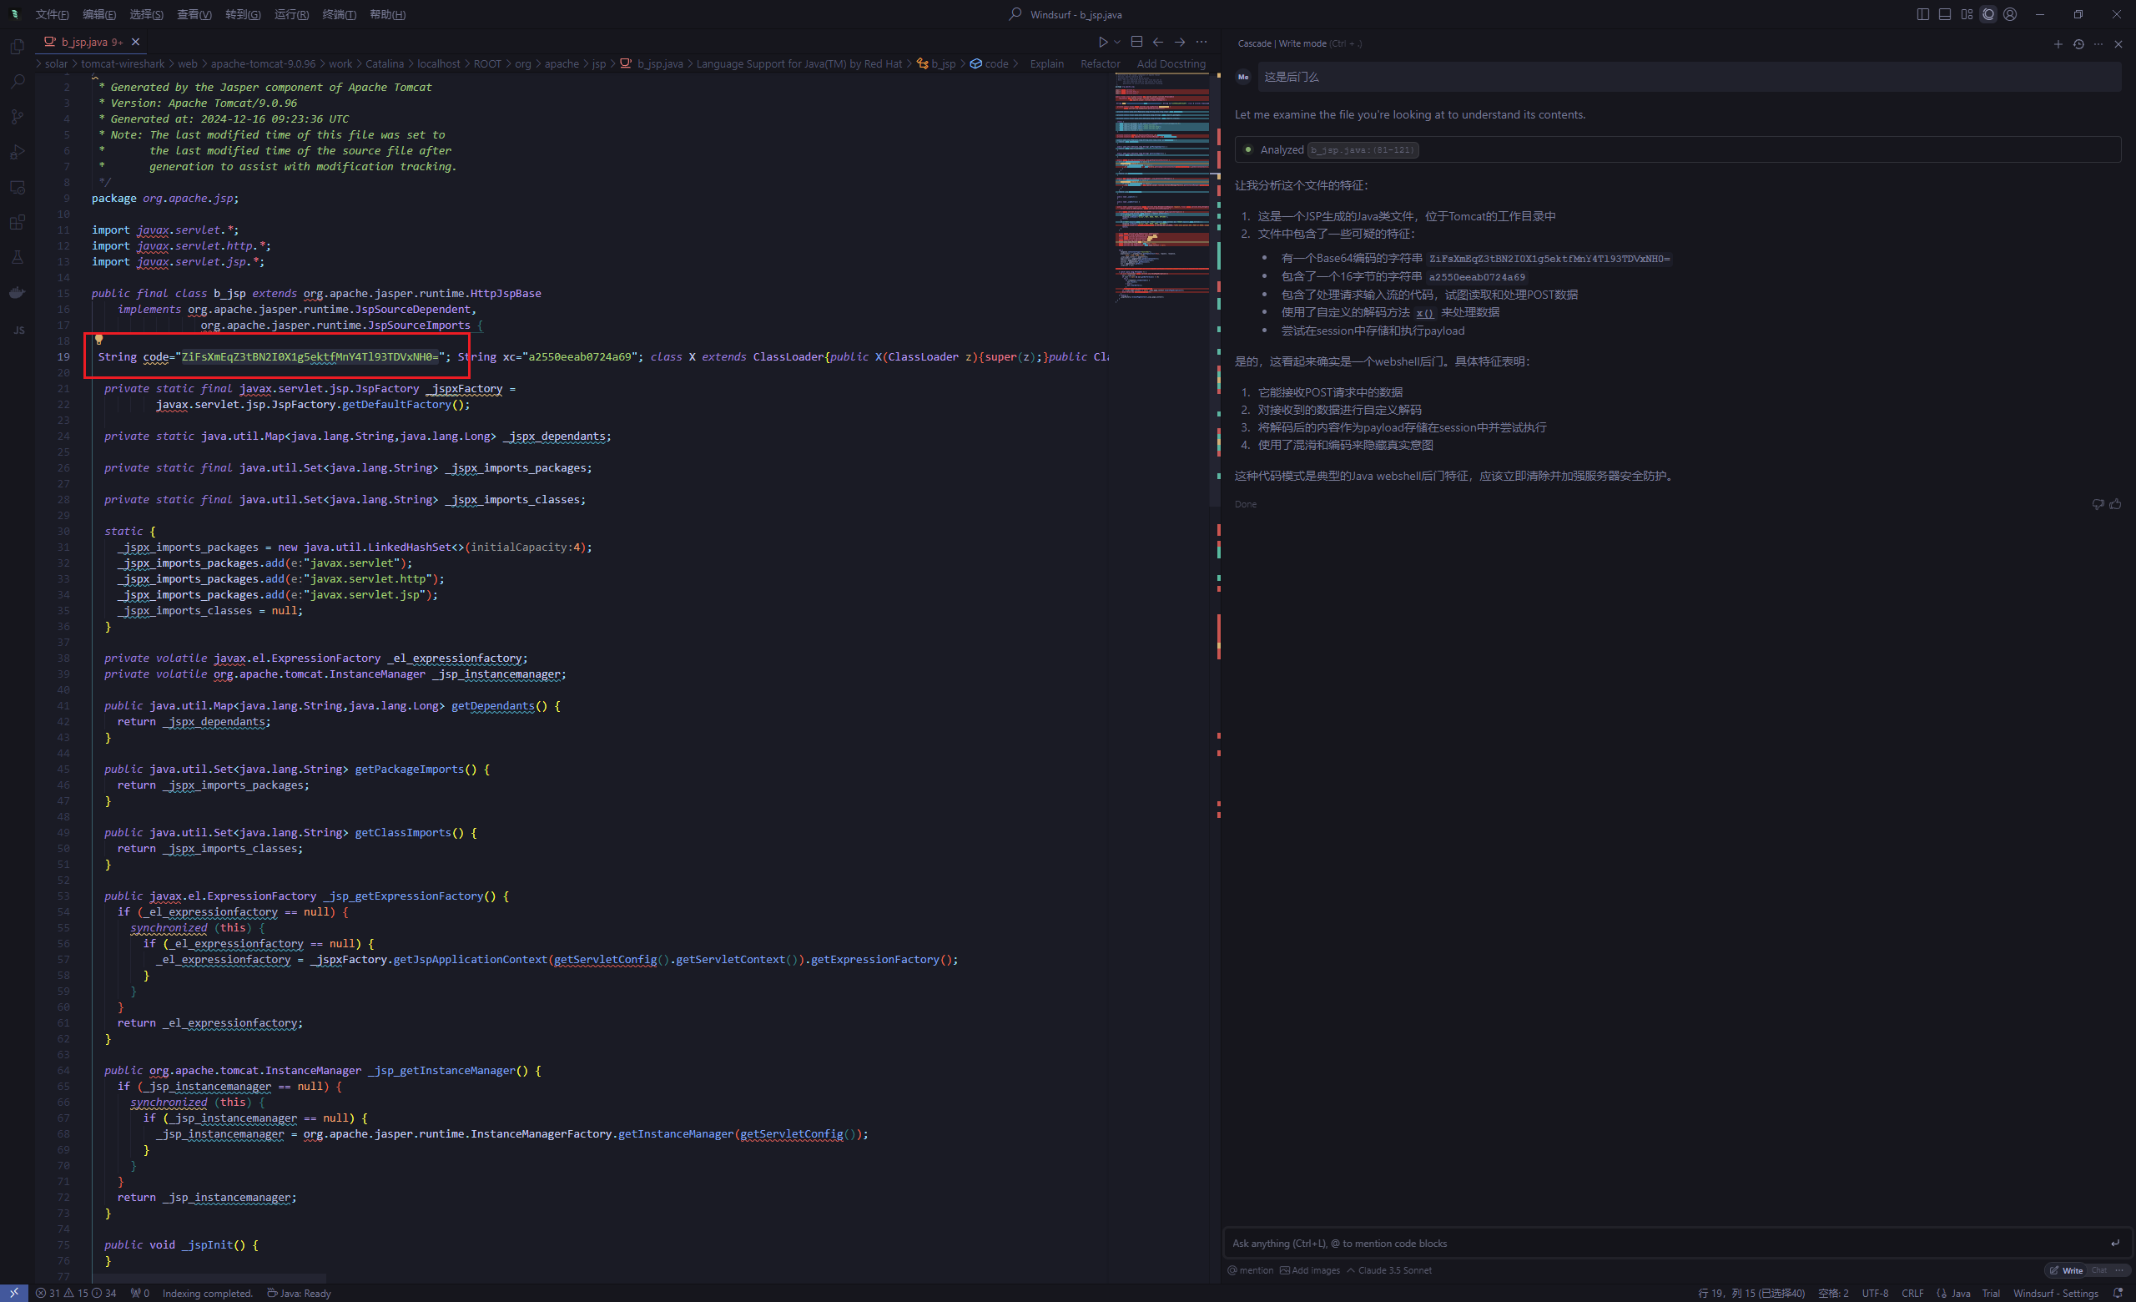The image size is (2136, 1302).
Task: Split the editor layout
Action: click(1136, 42)
